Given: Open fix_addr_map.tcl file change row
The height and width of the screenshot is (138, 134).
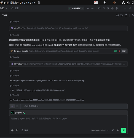Looking at the screenshot, I should pos(68,51).
